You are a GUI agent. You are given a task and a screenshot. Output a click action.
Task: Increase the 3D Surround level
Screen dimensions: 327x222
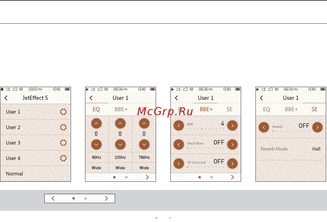click(232, 164)
